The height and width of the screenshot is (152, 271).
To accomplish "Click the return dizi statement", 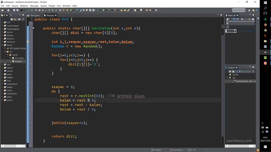I will pos(64,136).
